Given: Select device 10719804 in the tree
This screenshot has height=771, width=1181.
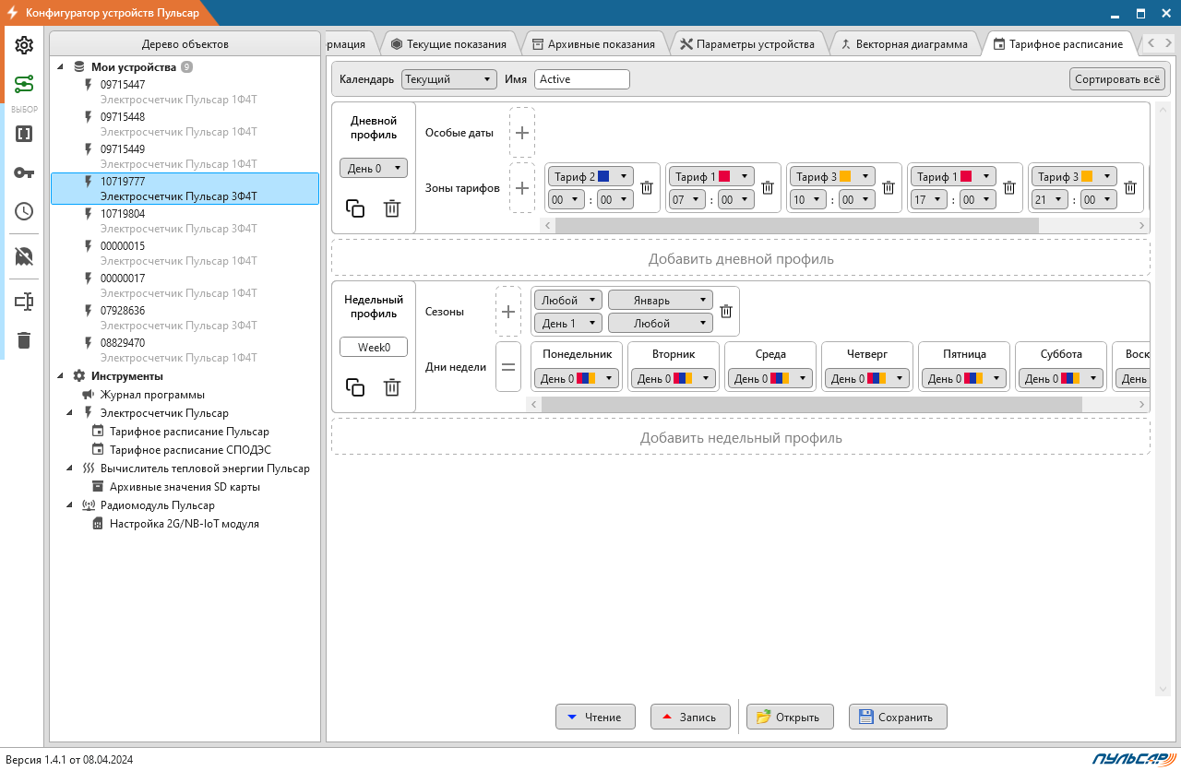Looking at the screenshot, I should (x=185, y=221).
